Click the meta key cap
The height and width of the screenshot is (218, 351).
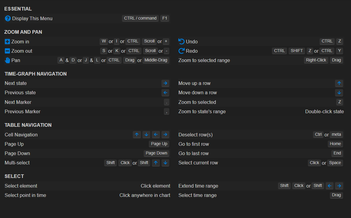point(336,135)
